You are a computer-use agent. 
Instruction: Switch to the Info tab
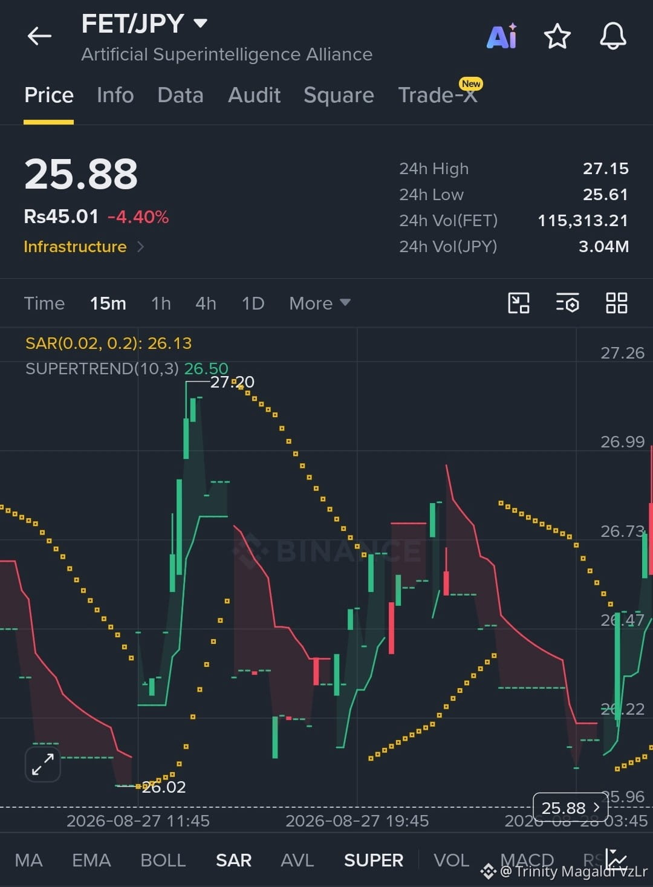point(115,95)
